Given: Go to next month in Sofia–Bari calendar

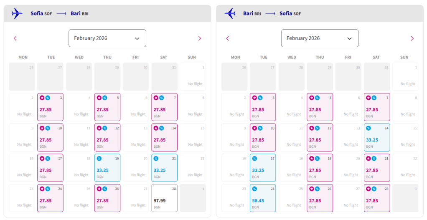Looking at the screenshot, I should [x=199, y=38].
